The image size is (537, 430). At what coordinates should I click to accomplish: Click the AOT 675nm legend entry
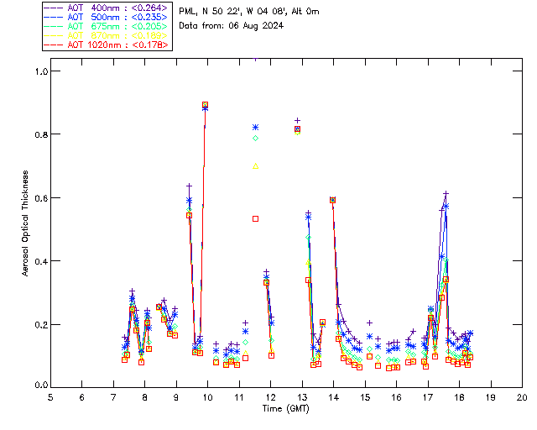click(106, 26)
